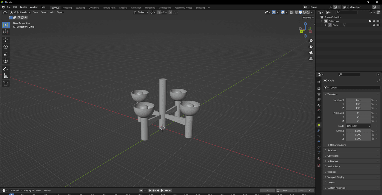Click the Options button in viewport header
The image size is (382, 195).
coord(308,18)
